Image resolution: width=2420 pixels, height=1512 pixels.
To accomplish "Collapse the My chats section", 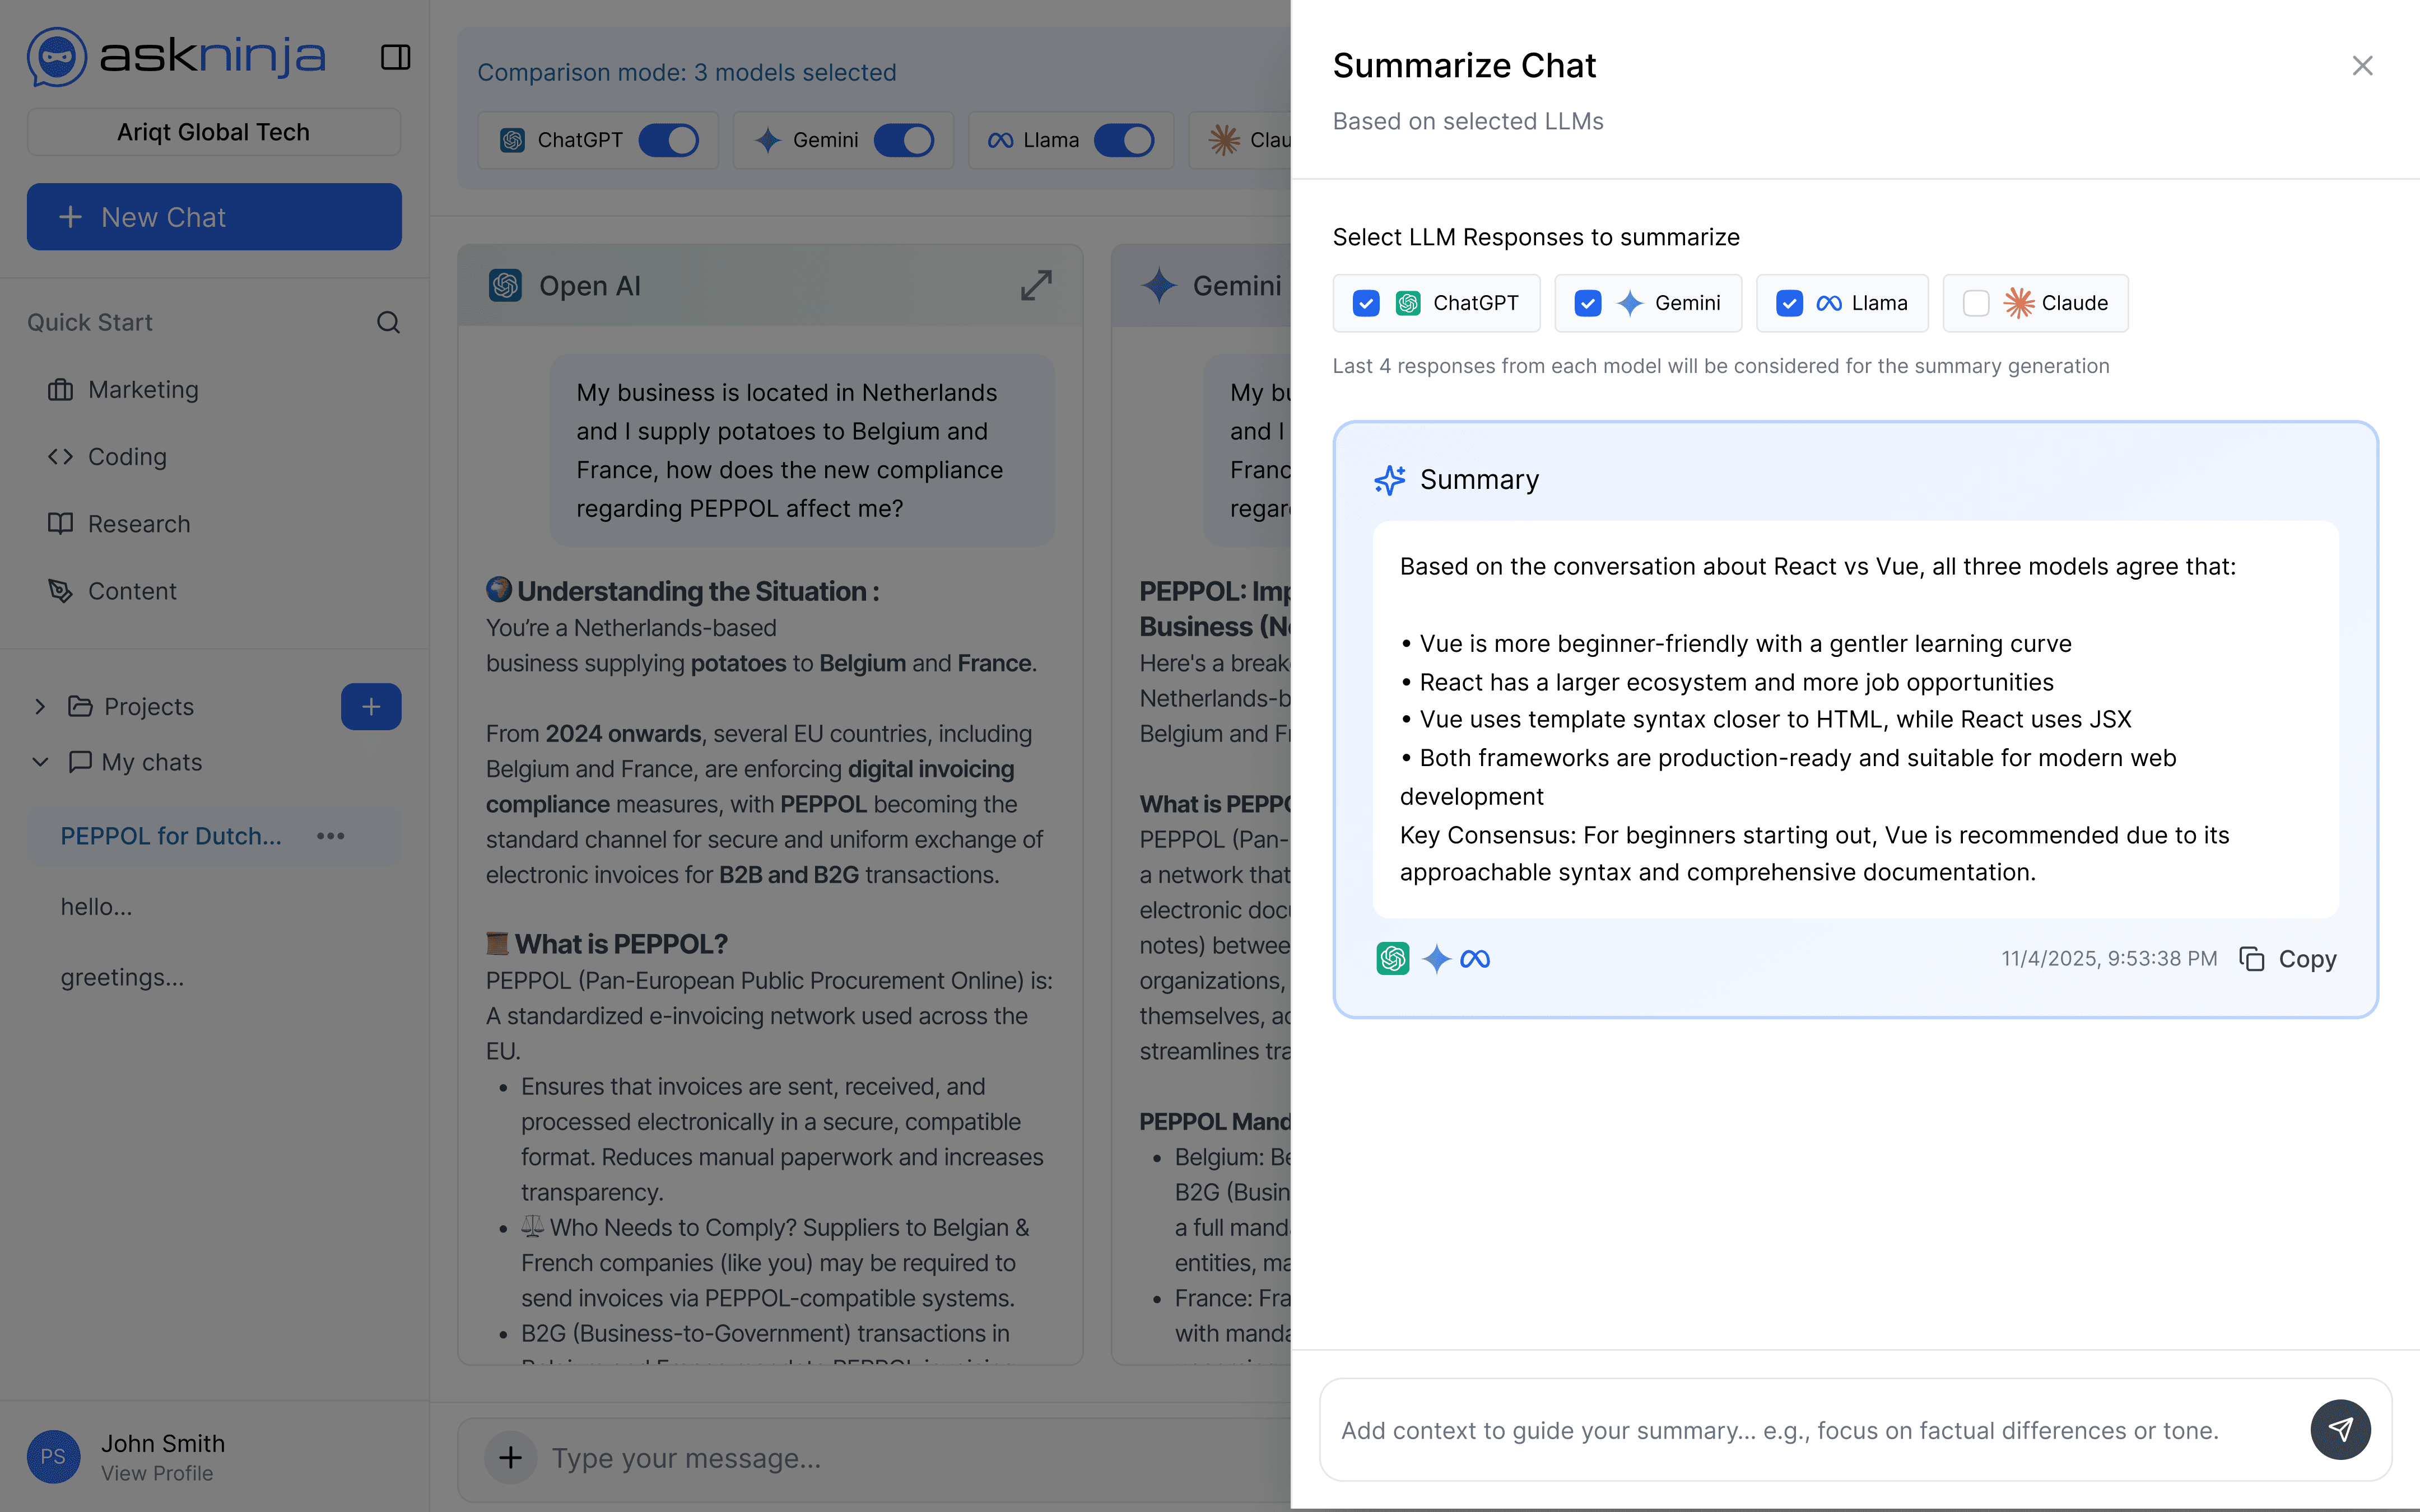I will click(40, 762).
